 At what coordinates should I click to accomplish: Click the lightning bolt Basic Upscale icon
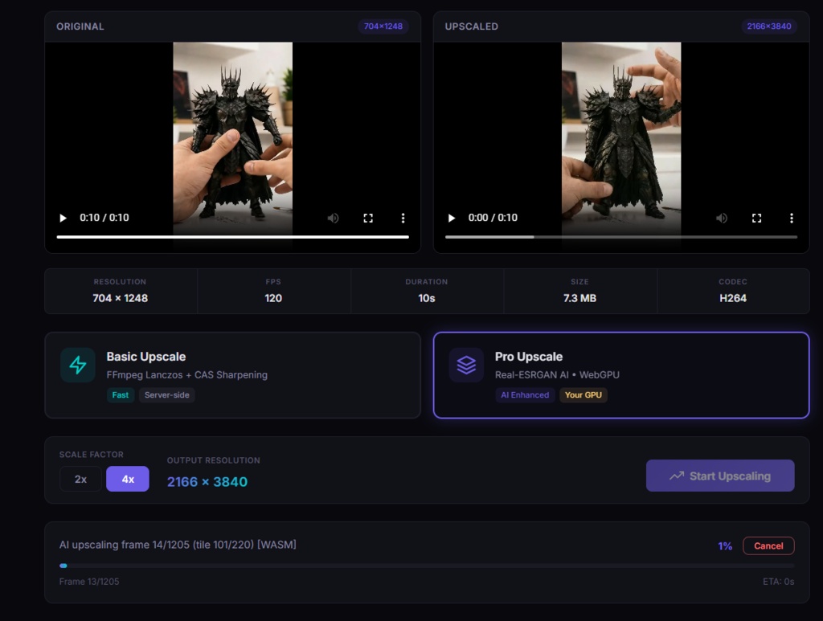pos(78,365)
